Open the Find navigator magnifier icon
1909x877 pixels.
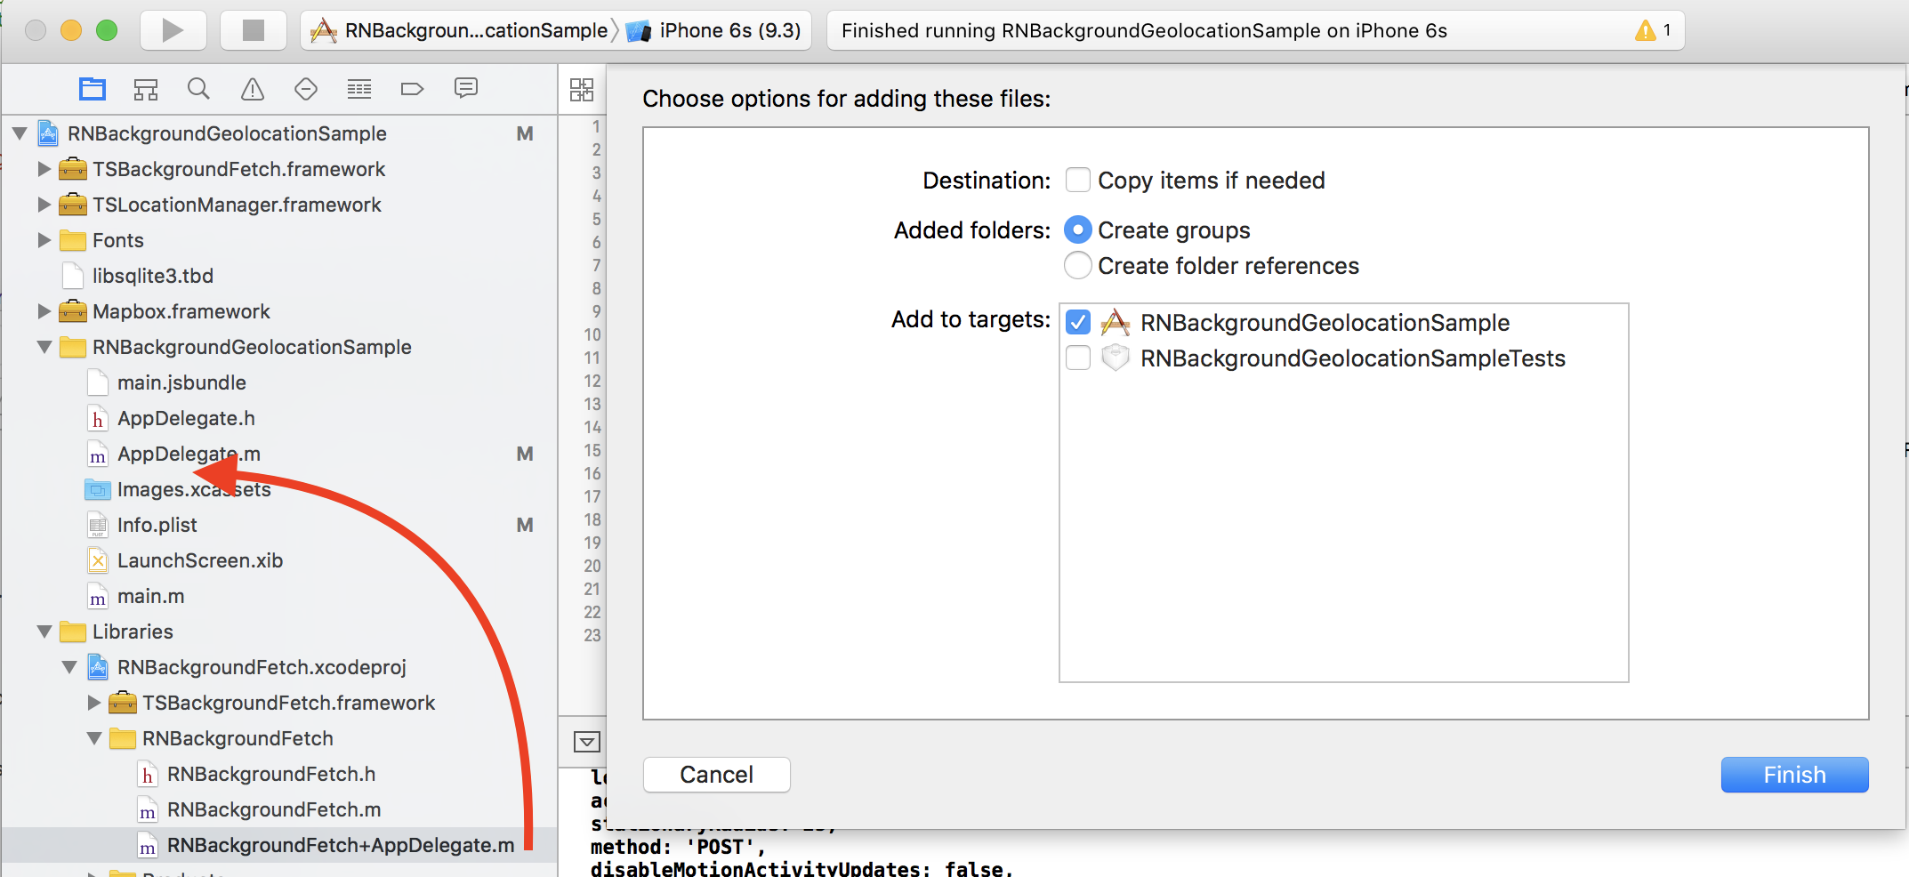pos(199,89)
